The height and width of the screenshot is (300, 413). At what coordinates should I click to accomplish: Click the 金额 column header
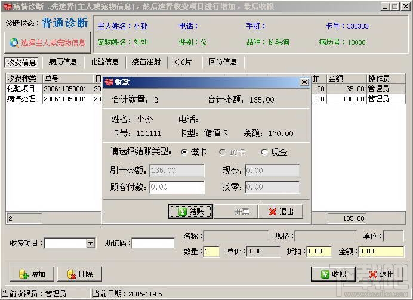pos(347,78)
